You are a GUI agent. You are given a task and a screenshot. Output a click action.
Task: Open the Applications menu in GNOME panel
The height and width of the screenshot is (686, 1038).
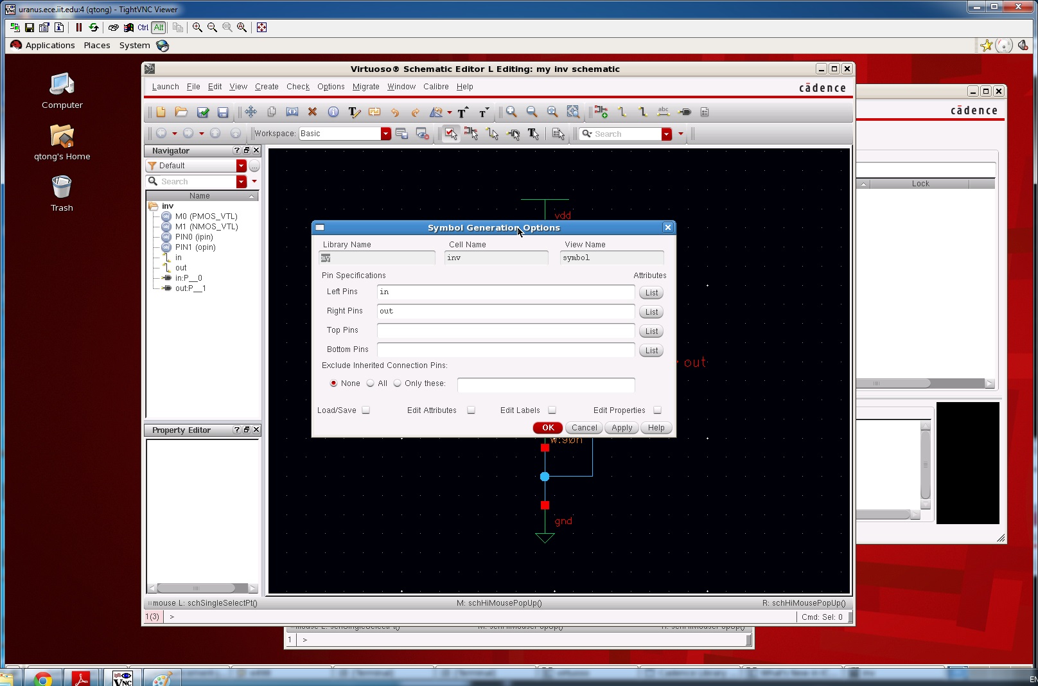(x=49, y=45)
